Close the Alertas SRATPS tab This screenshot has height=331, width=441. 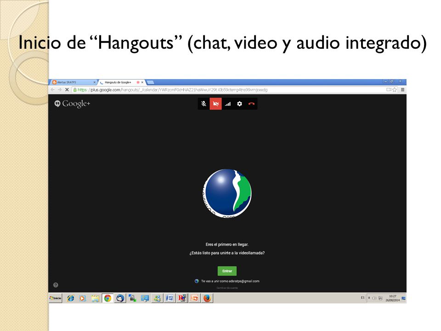coord(95,82)
